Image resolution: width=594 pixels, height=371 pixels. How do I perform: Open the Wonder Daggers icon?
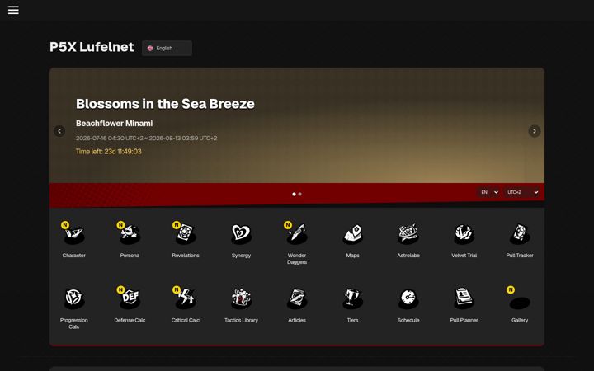pyautogui.click(x=297, y=233)
